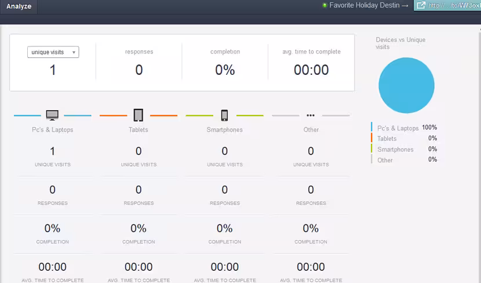Click 0% completion under Pc's & Laptops
The height and width of the screenshot is (283, 481).
tap(53, 228)
